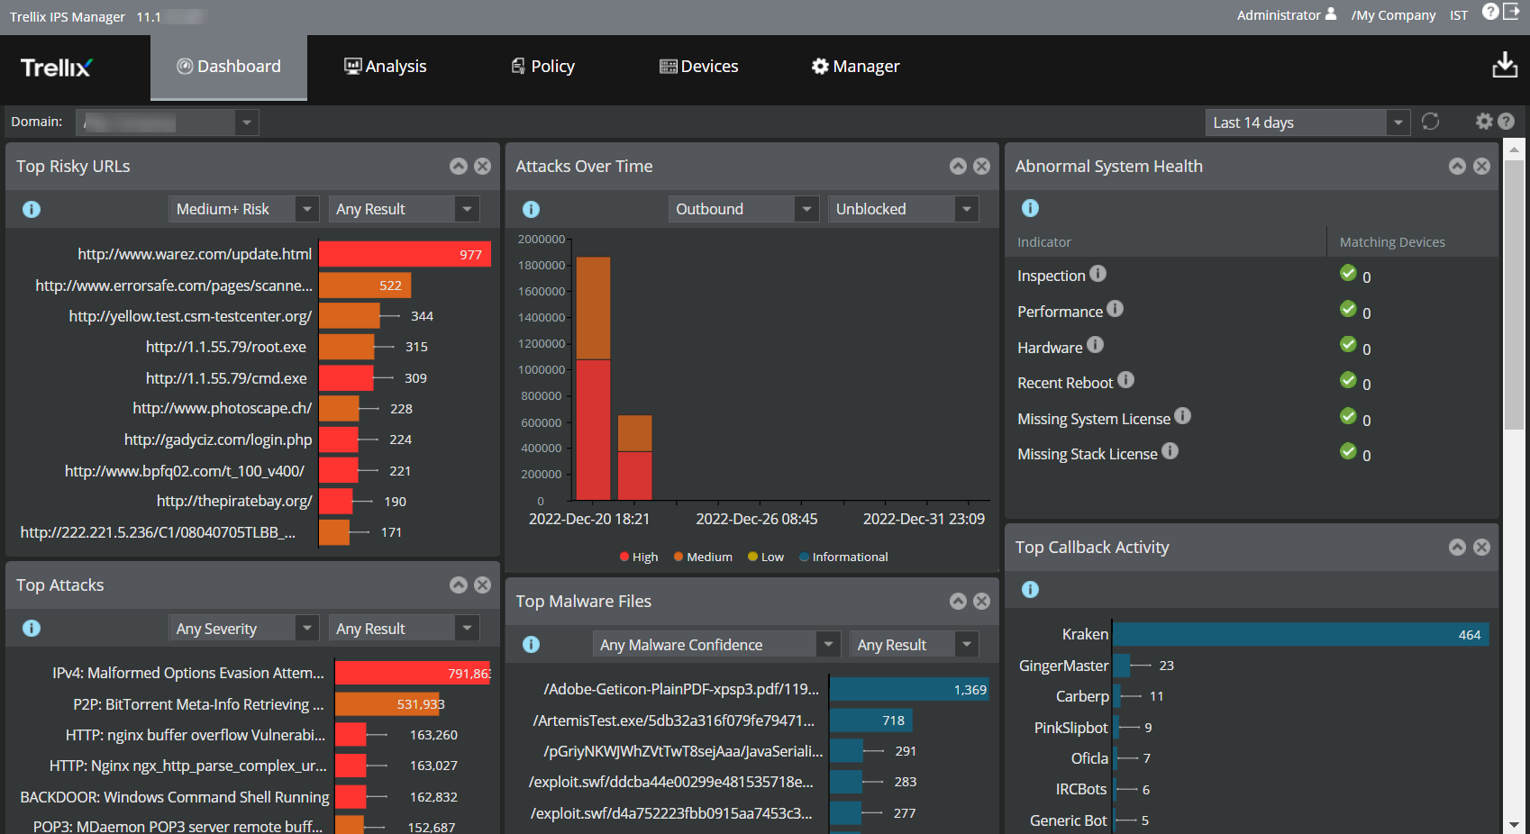This screenshot has height=834, width=1530.
Task: Click the download updates icon in header
Action: 1505,65
